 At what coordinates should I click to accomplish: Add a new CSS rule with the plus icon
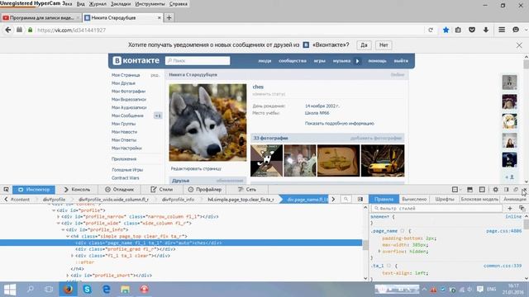tap(510, 209)
